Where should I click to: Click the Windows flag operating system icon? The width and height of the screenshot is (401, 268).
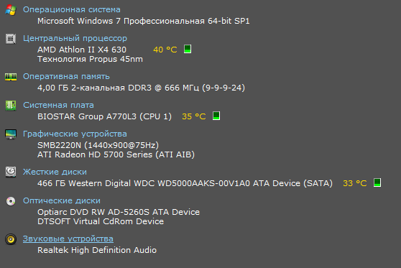click(x=11, y=10)
